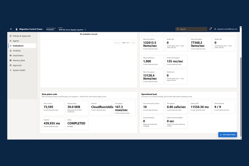Click the Dead letters envelope icon

[11, 55]
